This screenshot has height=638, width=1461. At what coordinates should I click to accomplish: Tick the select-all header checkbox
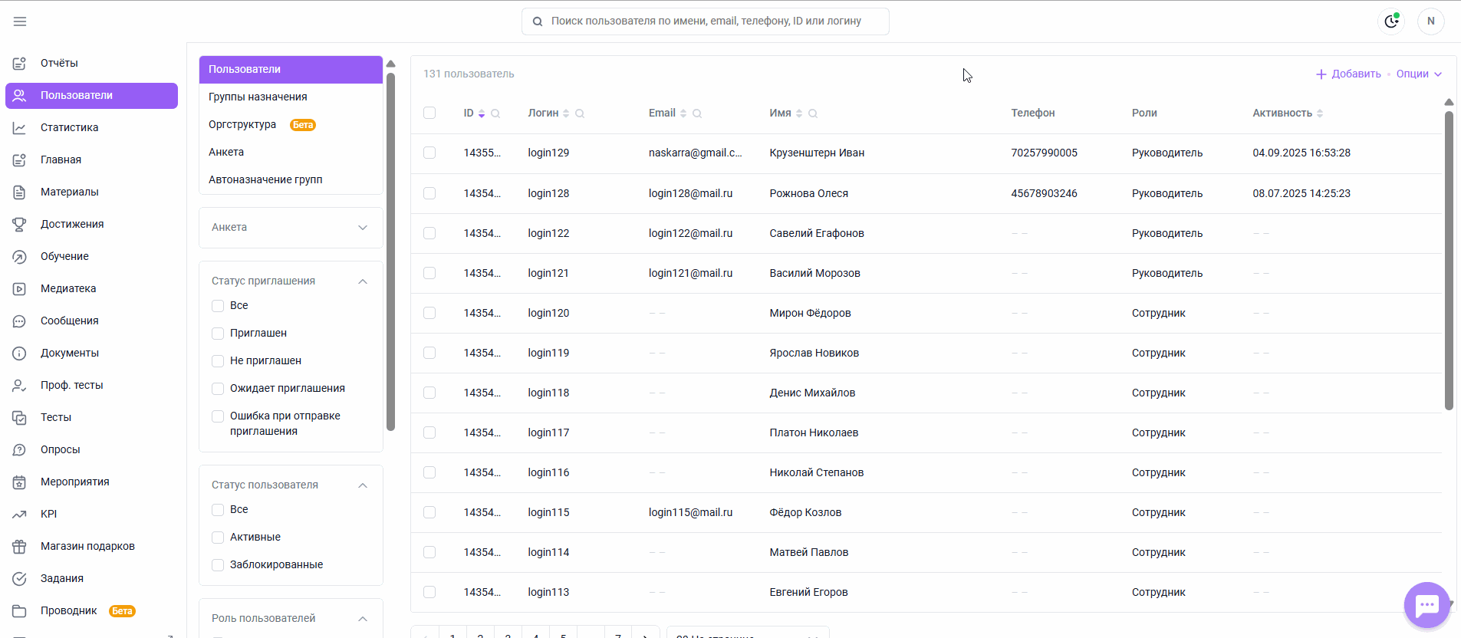point(429,113)
